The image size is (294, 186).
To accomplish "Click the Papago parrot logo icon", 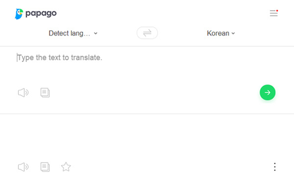I will (x=19, y=14).
